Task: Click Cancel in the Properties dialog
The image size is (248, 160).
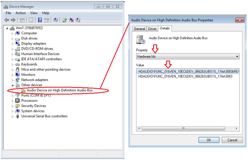Action: pos(232,140)
